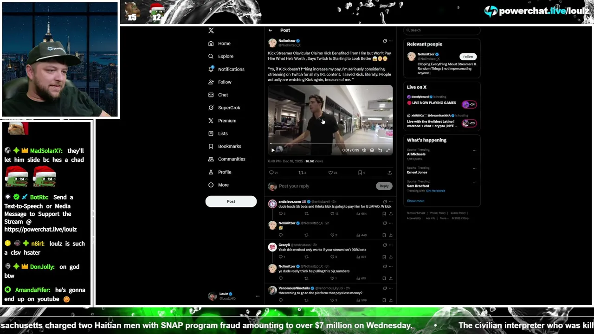The width and height of the screenshot is (594, 334).
Task: Share VenomousNinetails' reply
Action: point(391,300)
